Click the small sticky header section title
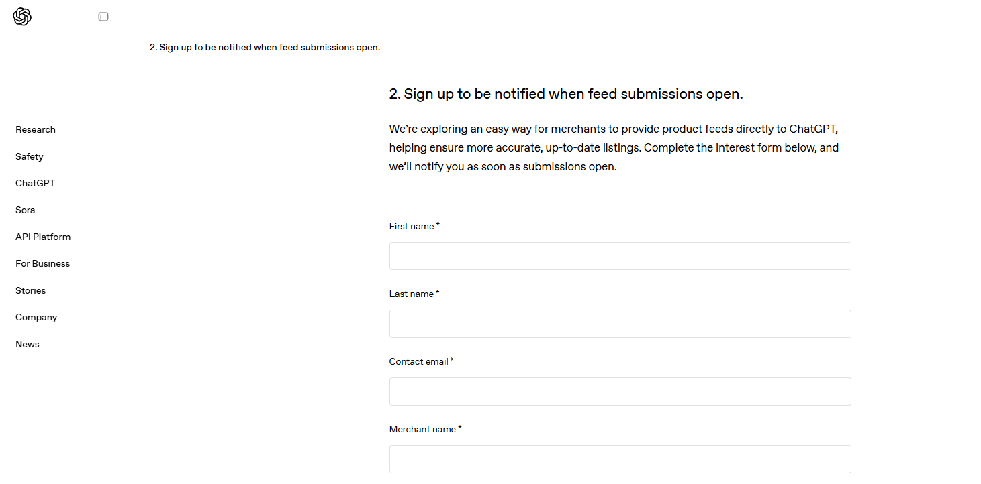The width and height of the screenshot is (981, 484). coord(265,47)
